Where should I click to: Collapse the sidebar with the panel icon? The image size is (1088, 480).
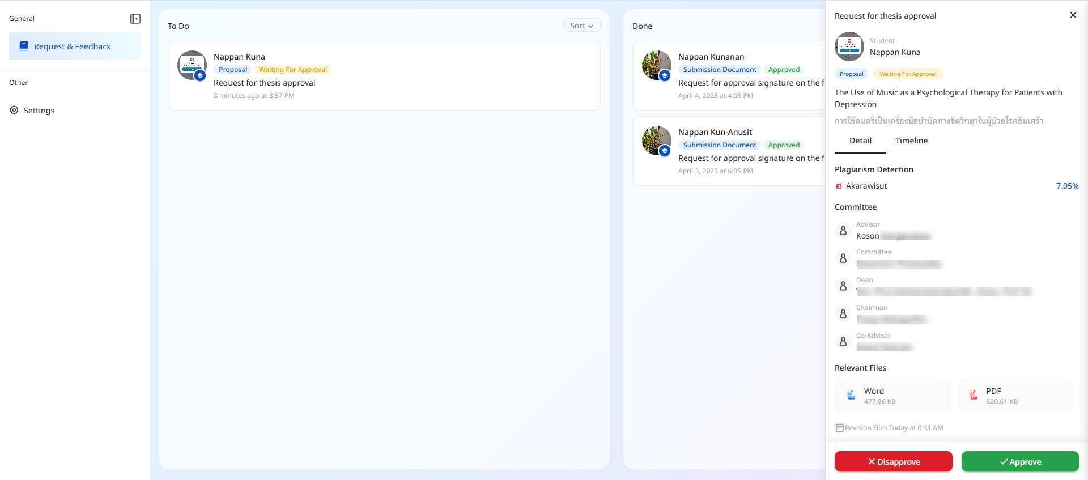tap(135, 19)
